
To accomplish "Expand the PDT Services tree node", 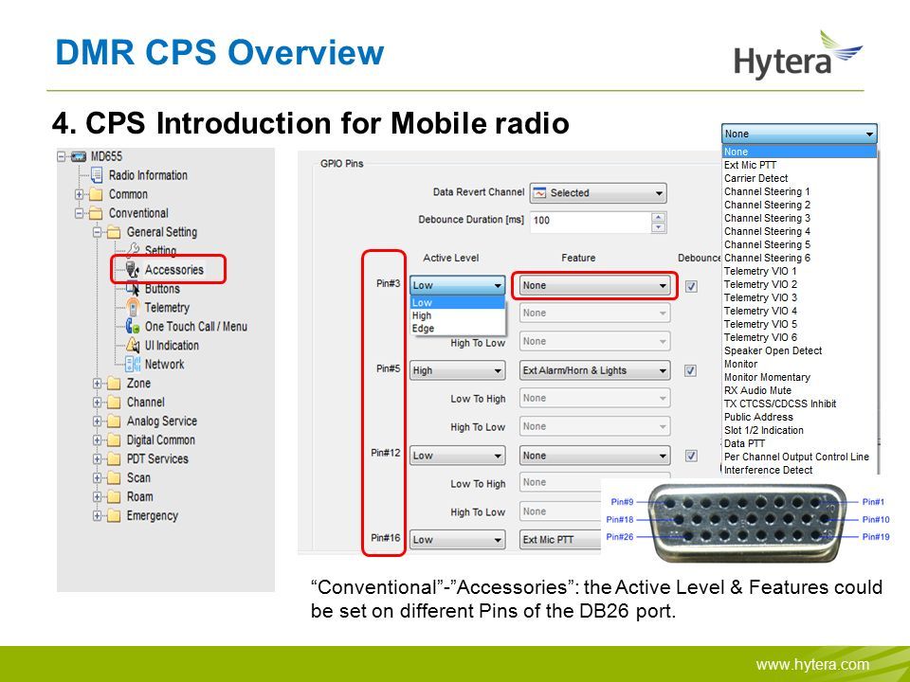I will tap(97, 459).
